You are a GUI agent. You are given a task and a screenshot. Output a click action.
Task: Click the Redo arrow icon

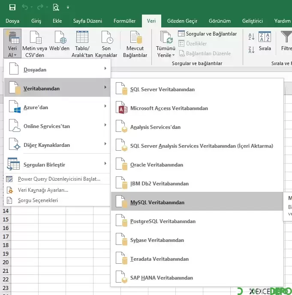40,7
